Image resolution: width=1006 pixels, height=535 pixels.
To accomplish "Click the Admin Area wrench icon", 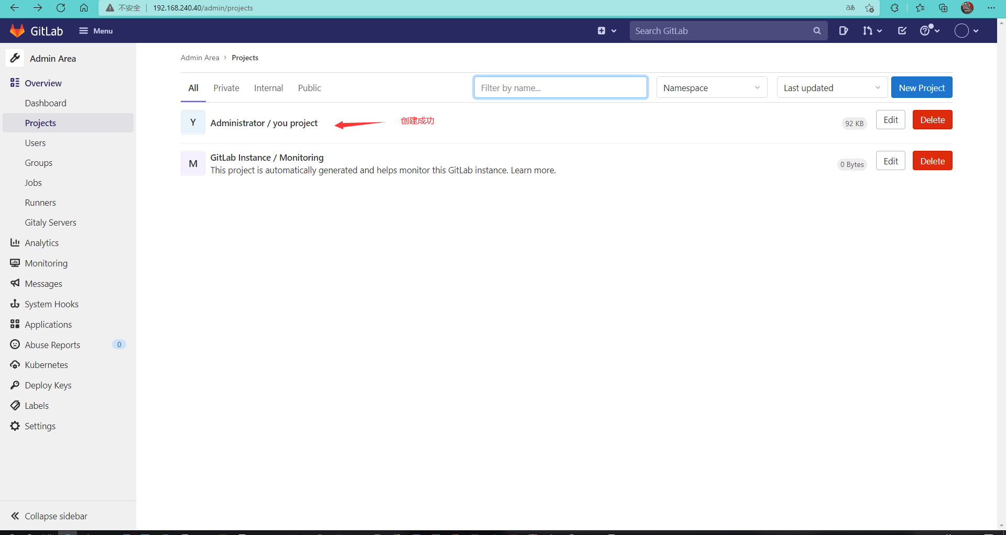I will (x=15, y=58).
